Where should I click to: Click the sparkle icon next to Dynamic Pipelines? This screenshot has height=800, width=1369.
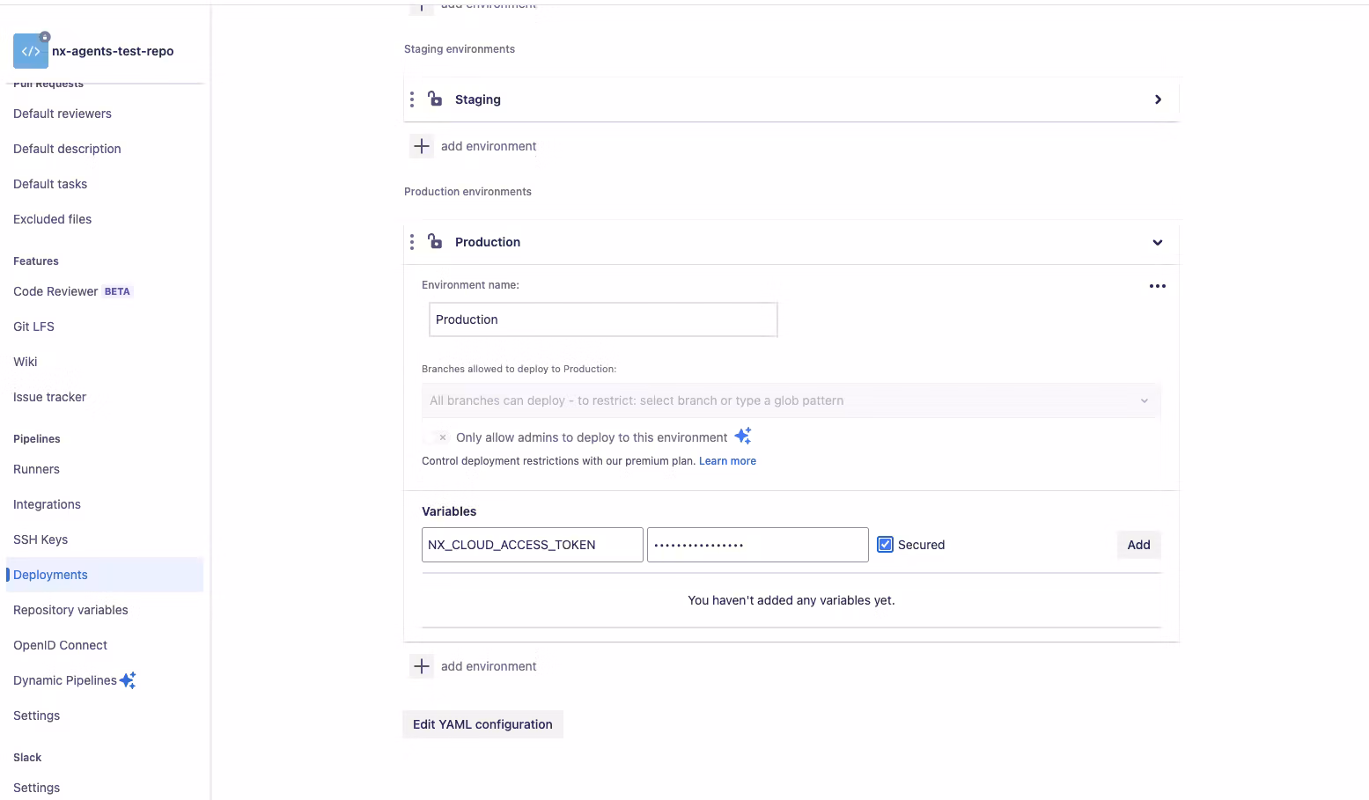pos(129,679)
